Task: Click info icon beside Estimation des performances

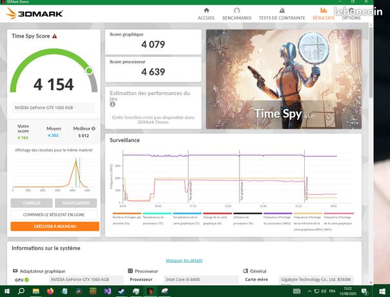Action: coord(112,104)
